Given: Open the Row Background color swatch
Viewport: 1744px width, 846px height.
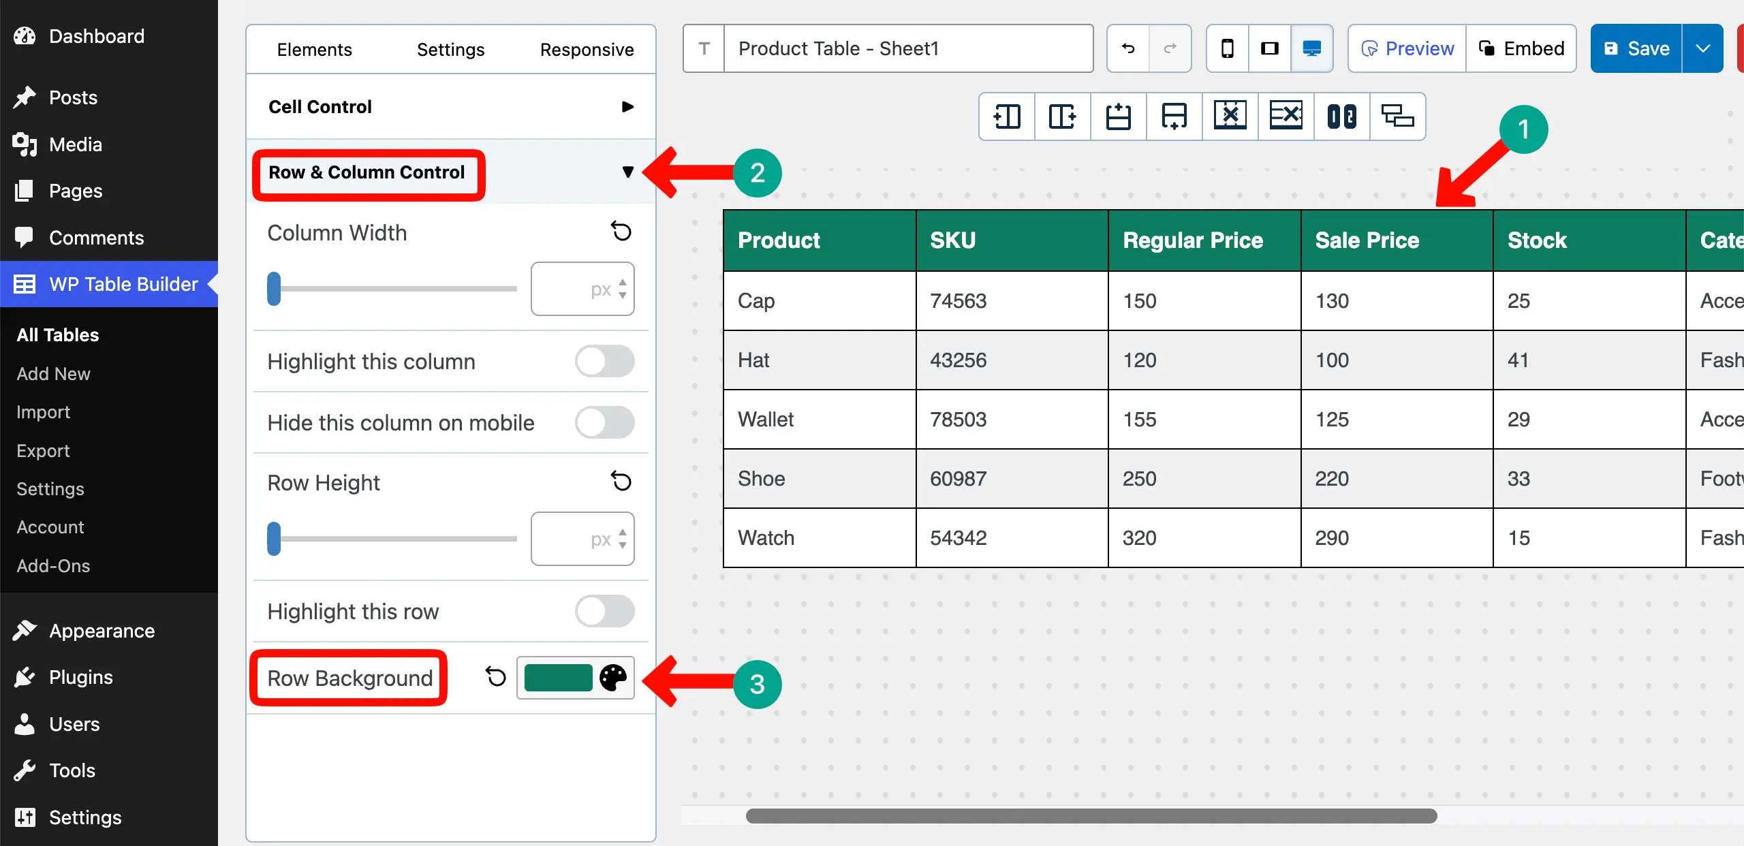Looking at the screenshot, I should (x=558, y=678).
